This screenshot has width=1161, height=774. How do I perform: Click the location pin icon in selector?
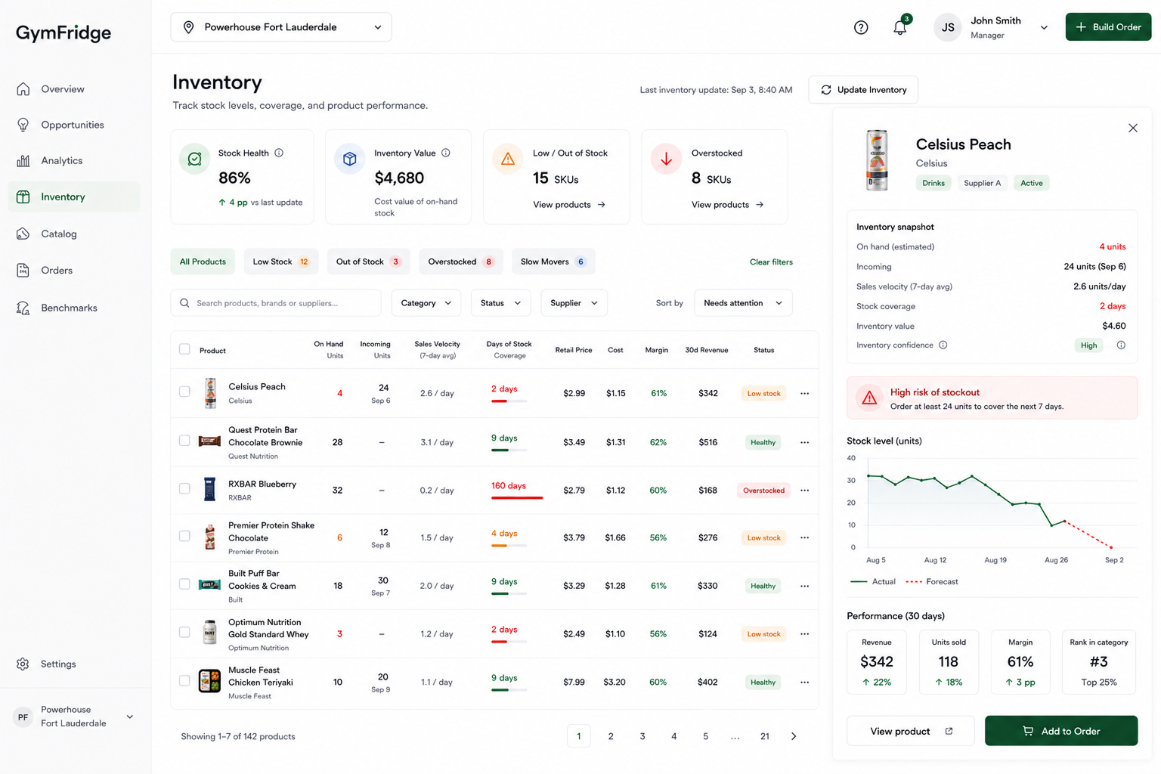point(189,27)
